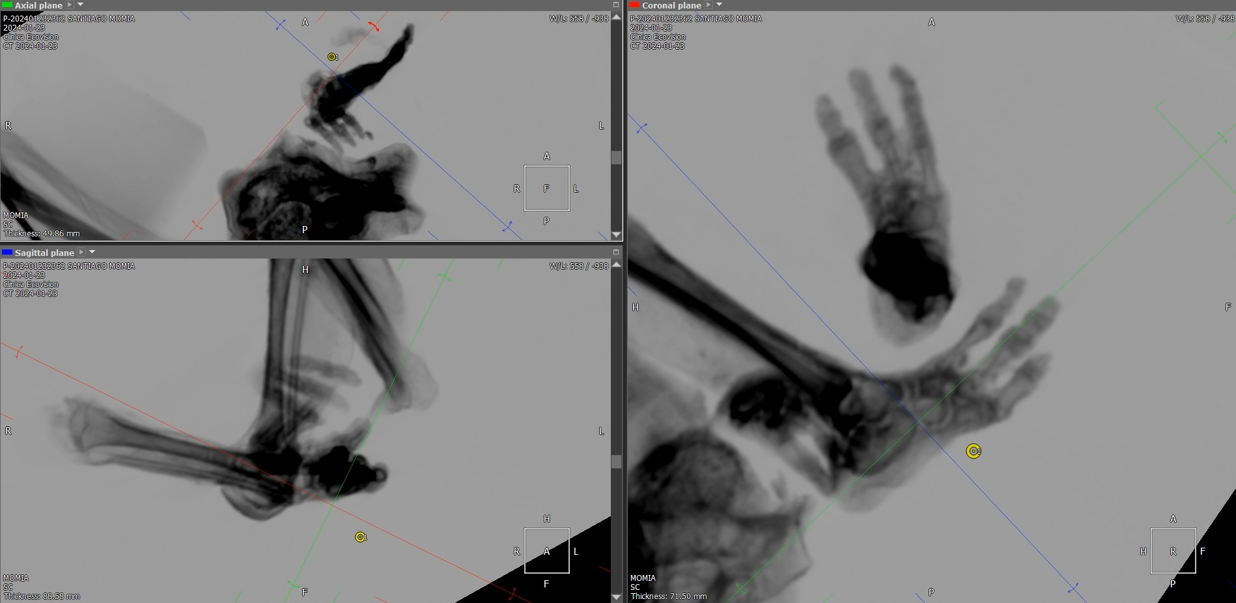The image size is (1236, 603).
Task: Select yellow marker 1 in Axial view
Action: click(332, 57)
